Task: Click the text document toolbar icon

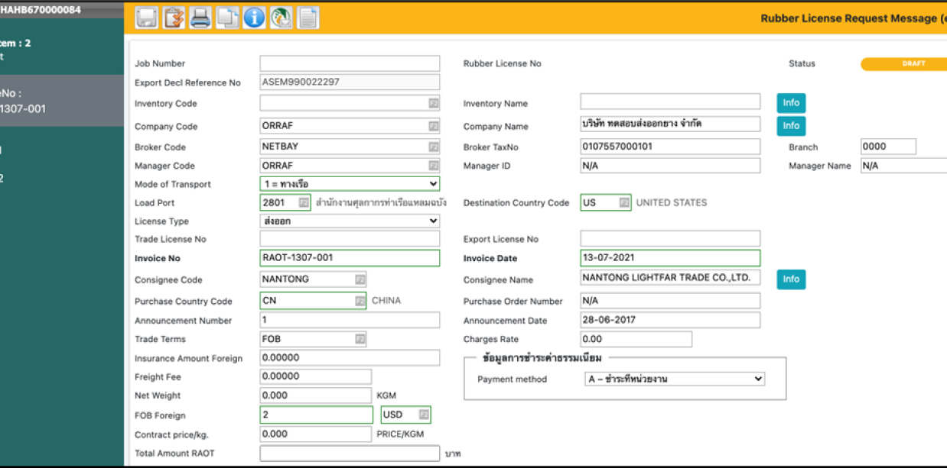Action: (308, 18)
